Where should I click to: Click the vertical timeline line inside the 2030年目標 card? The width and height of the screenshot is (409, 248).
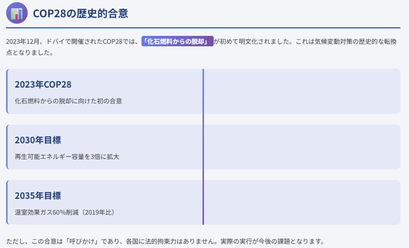(203, 147)
